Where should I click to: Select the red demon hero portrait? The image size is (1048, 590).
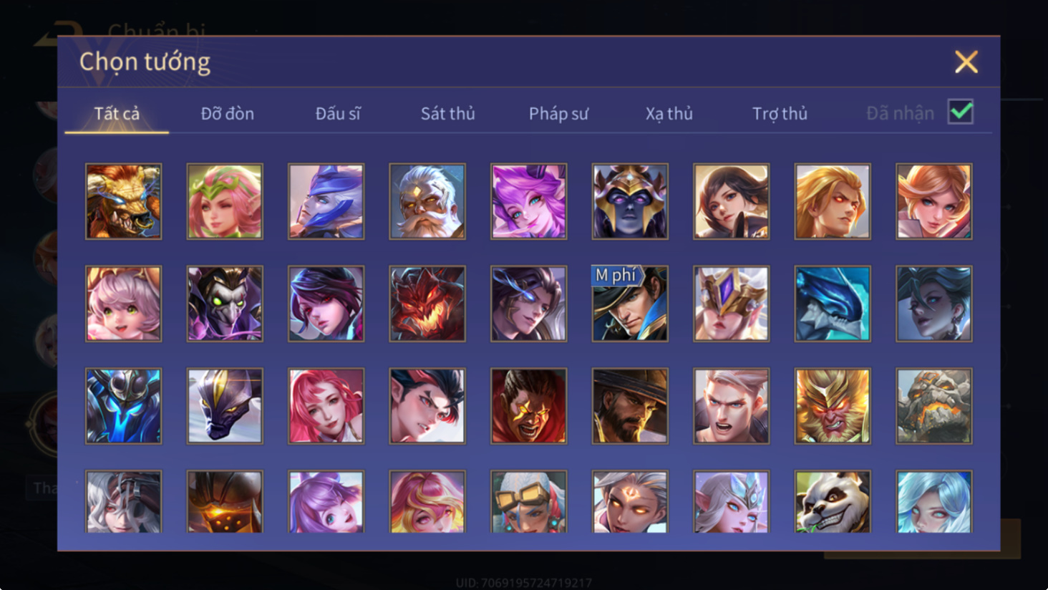click(427, 304)
